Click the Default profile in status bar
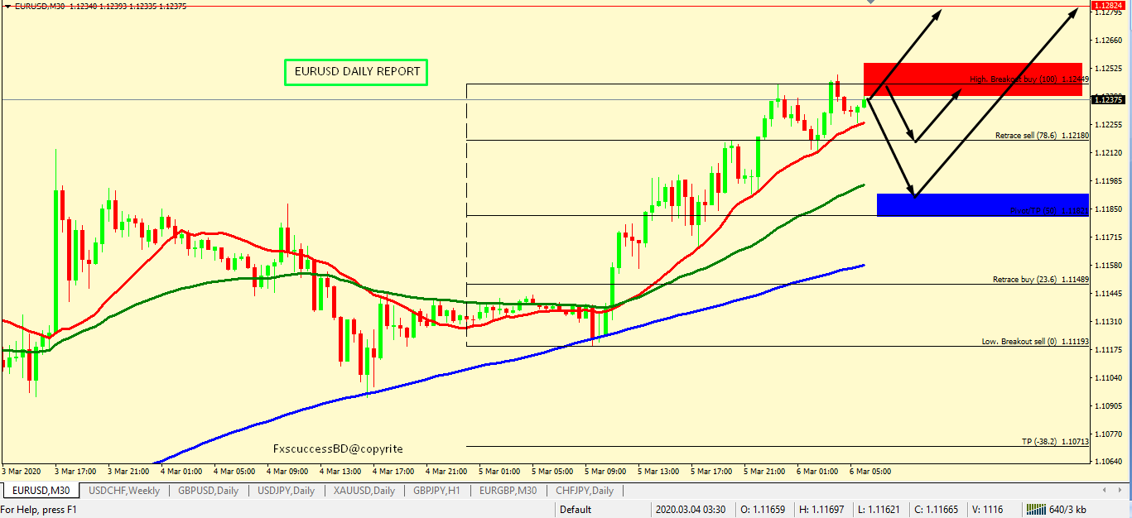The height and width of the screenshot is (518, 1132). [x=576, y=510]
